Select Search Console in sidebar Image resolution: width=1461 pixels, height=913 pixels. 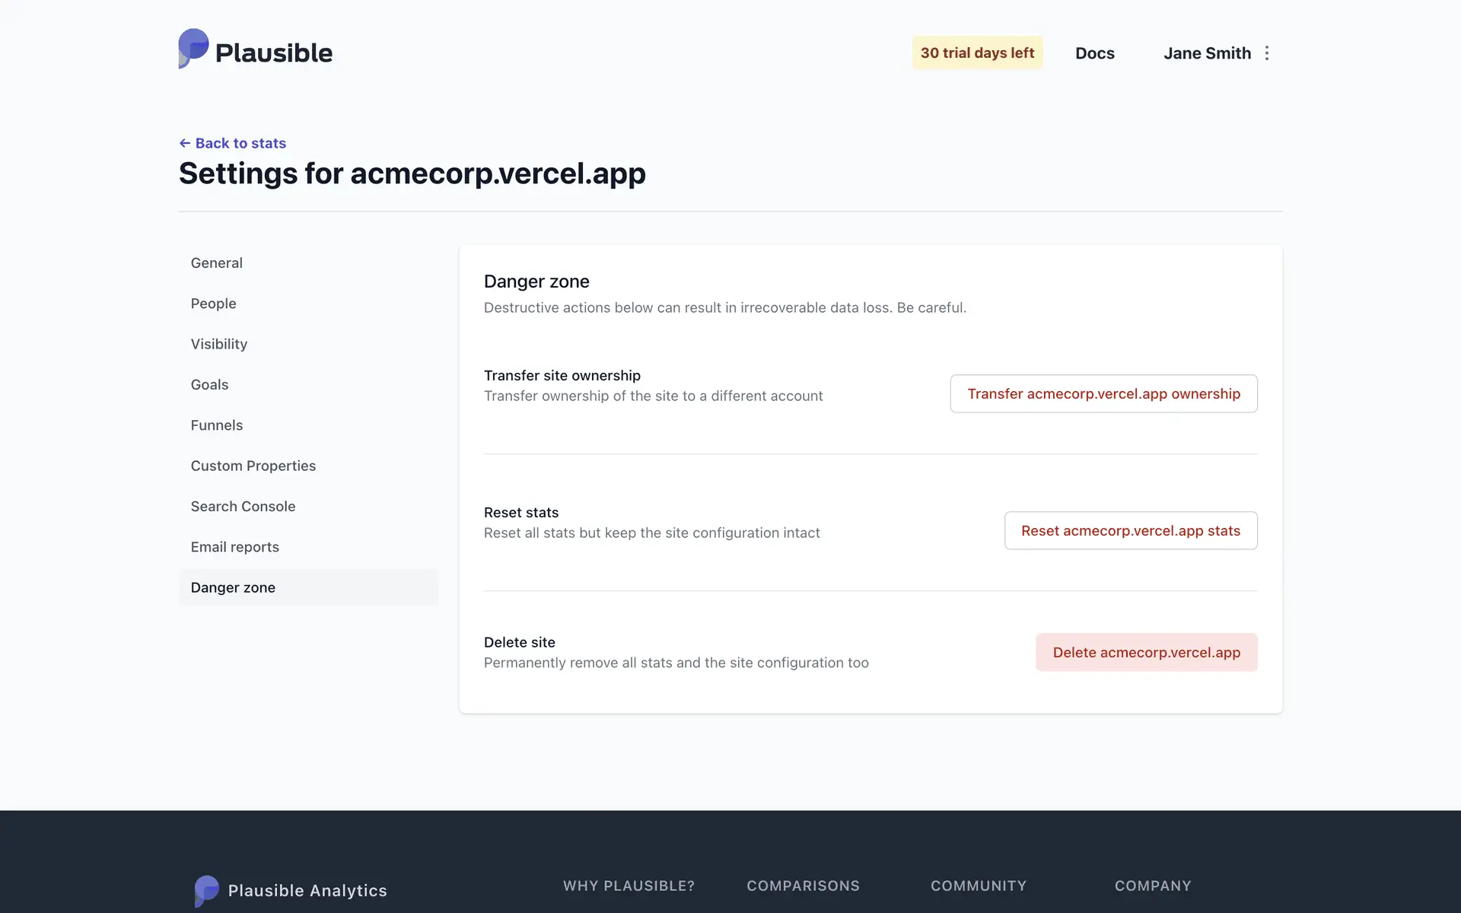[243, 506]
